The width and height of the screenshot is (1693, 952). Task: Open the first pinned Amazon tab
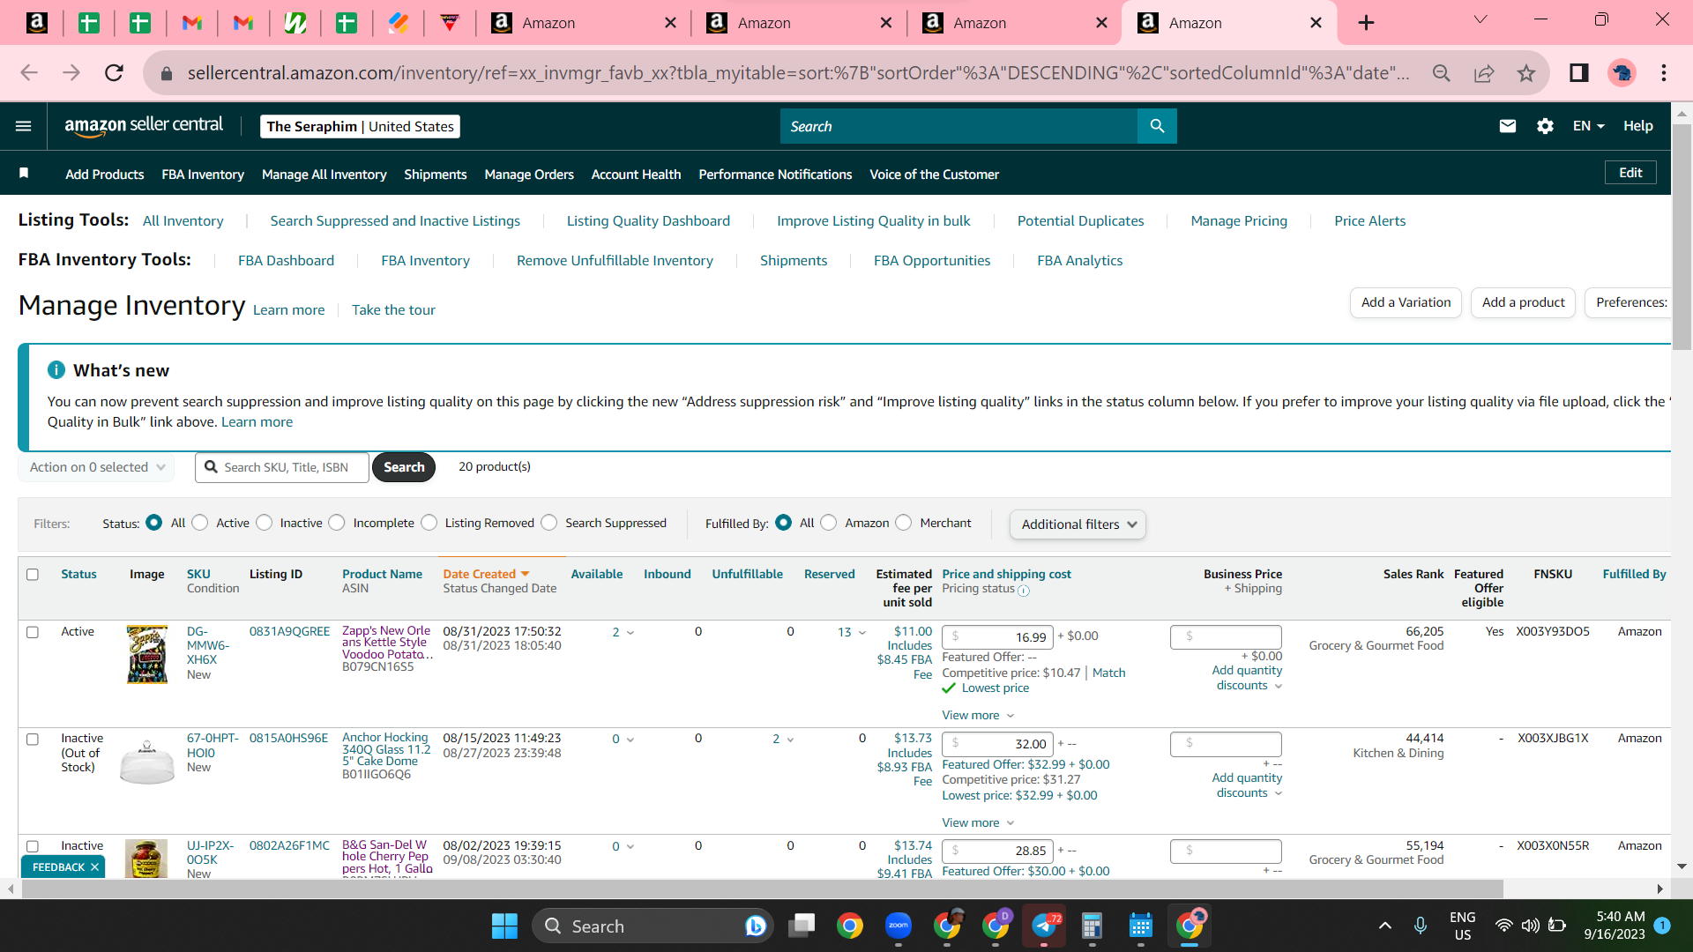[37, 23]
